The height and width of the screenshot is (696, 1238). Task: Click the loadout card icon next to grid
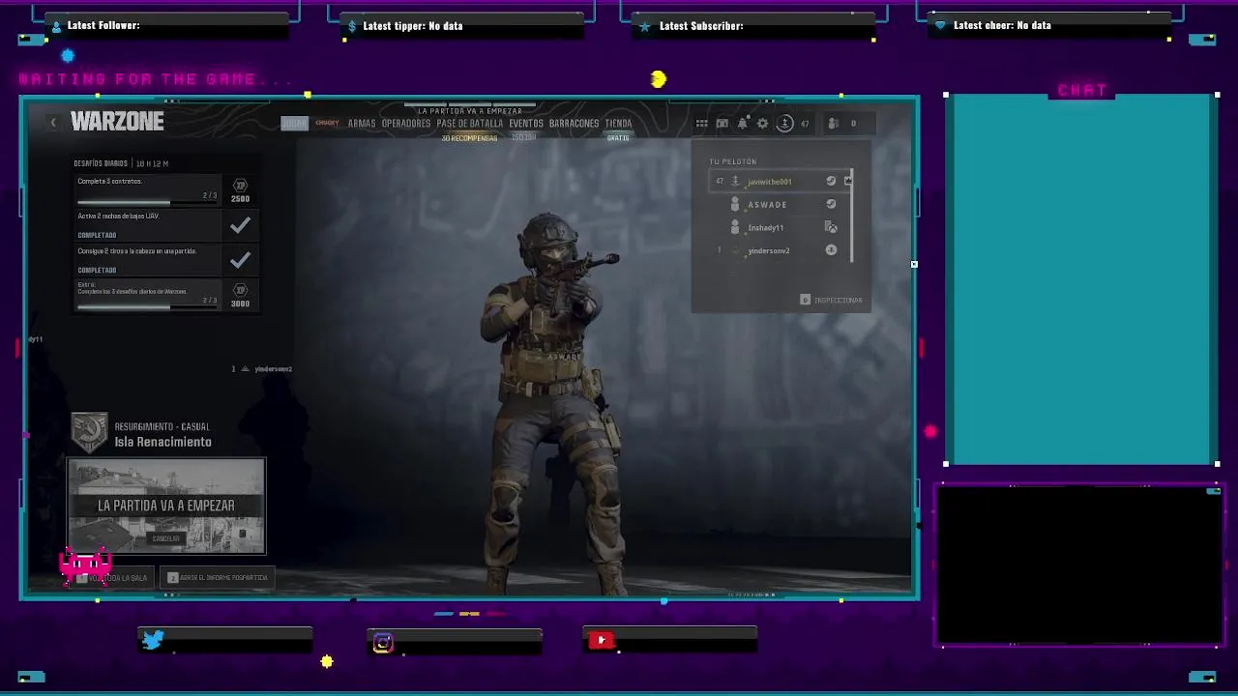(x=722, y=123)
